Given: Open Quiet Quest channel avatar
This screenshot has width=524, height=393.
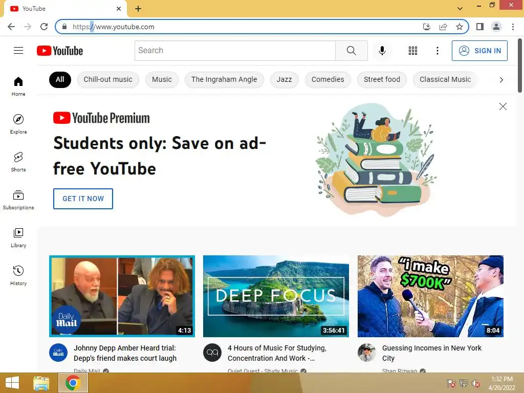Looking at the screenshot, I should [x=212, y=353].
